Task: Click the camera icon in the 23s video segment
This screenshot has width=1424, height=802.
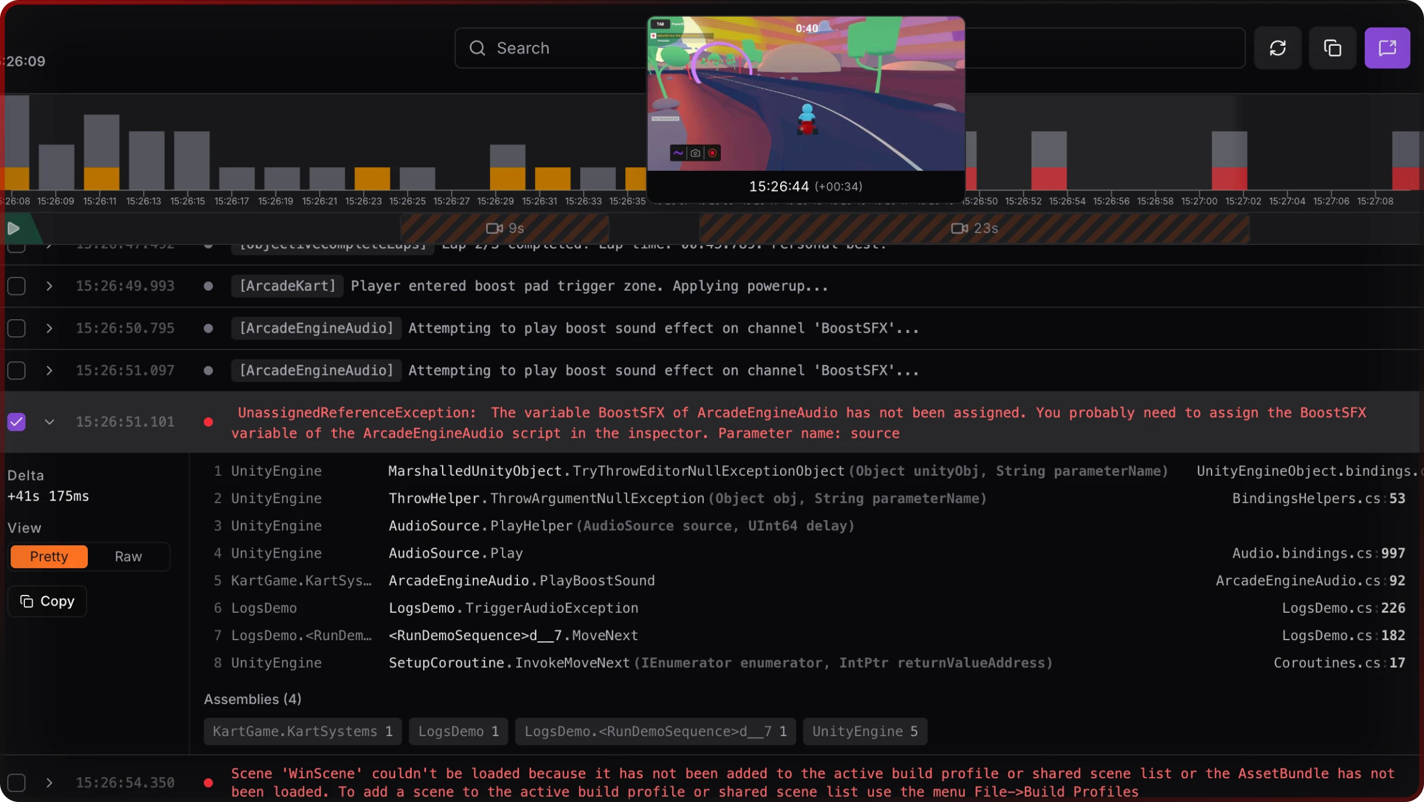Action: point(959,228)
